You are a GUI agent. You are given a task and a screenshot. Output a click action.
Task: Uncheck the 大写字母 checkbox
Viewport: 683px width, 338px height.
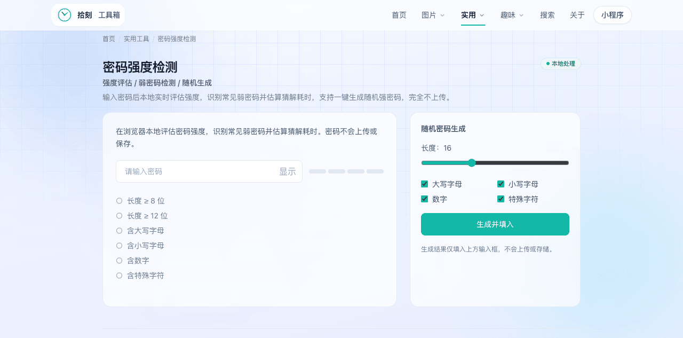point(425,184)
